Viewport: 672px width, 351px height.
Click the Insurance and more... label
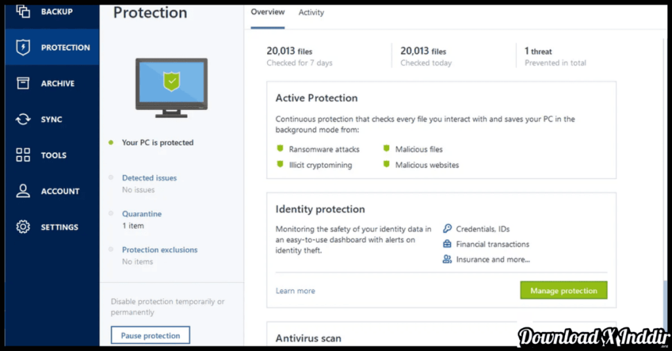pos(493,259)
